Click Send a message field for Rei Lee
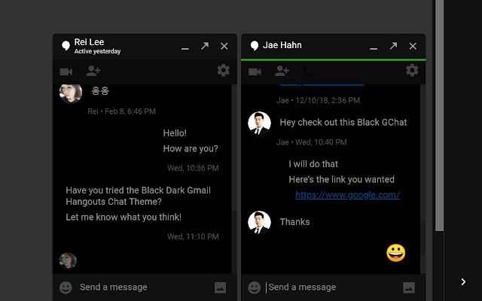The height and width of the screenshot is (301, 482). point(145,287)
